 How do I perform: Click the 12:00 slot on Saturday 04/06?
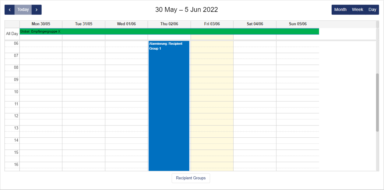255,116
